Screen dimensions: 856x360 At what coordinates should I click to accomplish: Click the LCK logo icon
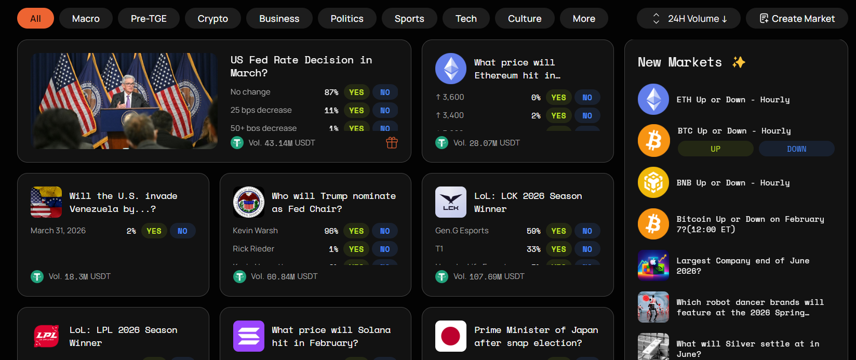click(x=450, y=202)
